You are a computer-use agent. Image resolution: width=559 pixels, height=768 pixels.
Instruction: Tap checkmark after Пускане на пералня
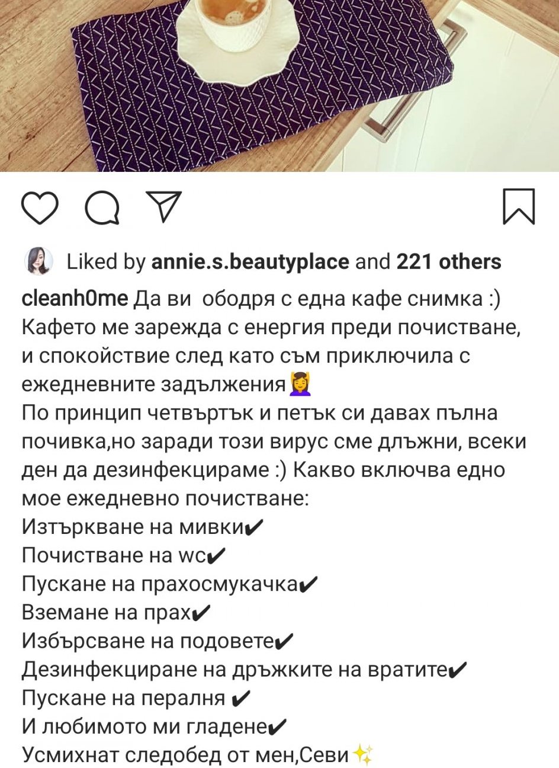[241, 698]
